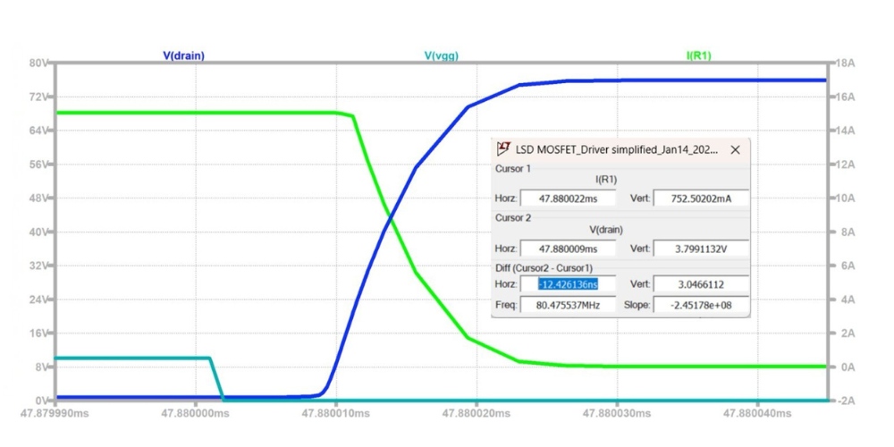Click the 47.880000ms time axis label
This screenshot has width=894, height=447.
pyautogui.click(x=195, y=413)
